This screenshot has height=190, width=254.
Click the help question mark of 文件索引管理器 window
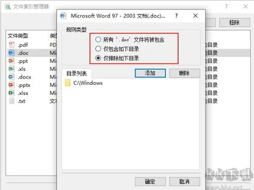pyautogui.click(x=226, y=6)
